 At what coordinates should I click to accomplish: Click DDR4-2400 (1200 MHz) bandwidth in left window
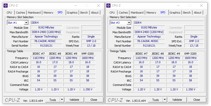pos(46,32)
